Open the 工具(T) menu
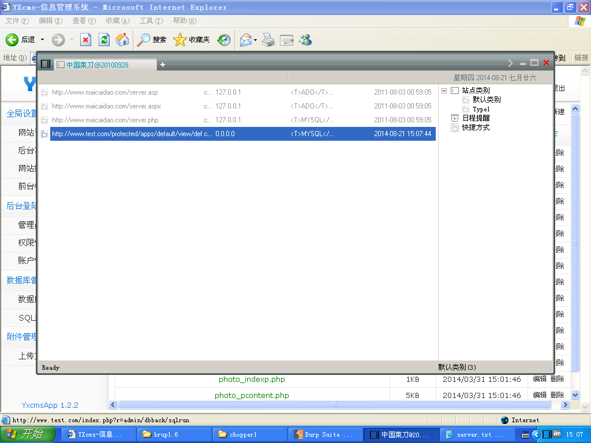Screen dimensions: 591x443 (151, 21)
